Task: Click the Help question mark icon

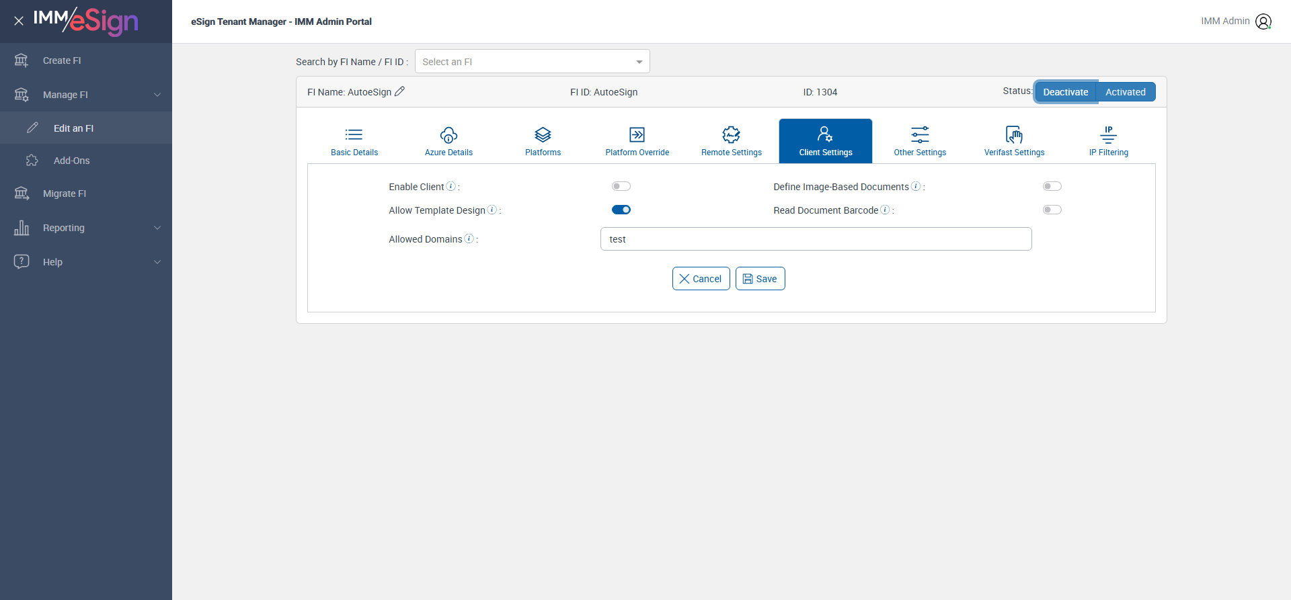Action: (x=22, y=261)
